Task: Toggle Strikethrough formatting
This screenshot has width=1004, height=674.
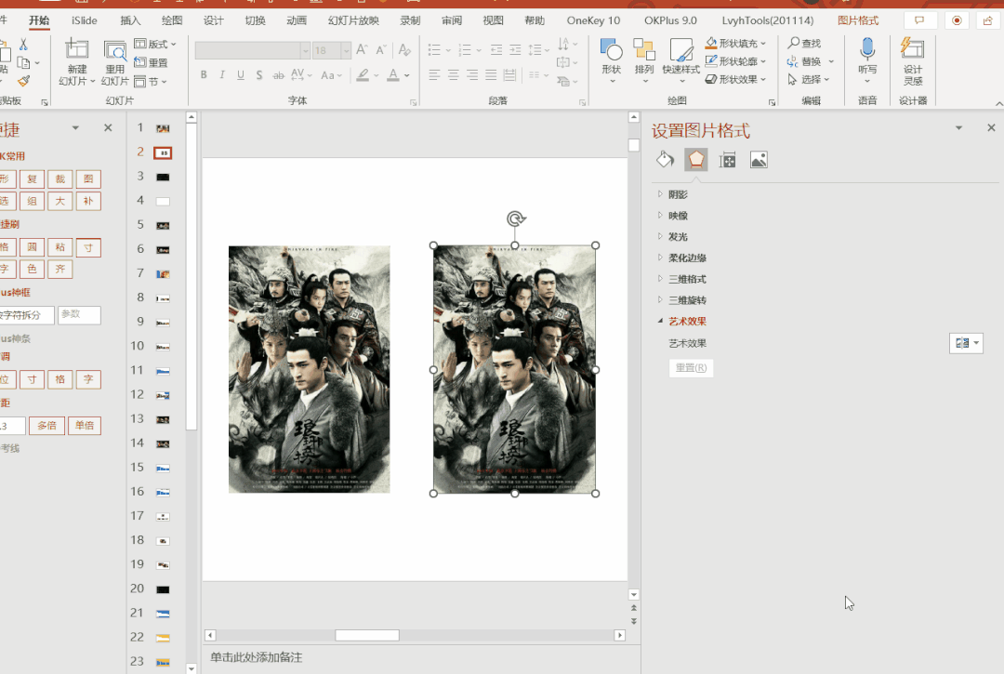Action: pos(278,75)
